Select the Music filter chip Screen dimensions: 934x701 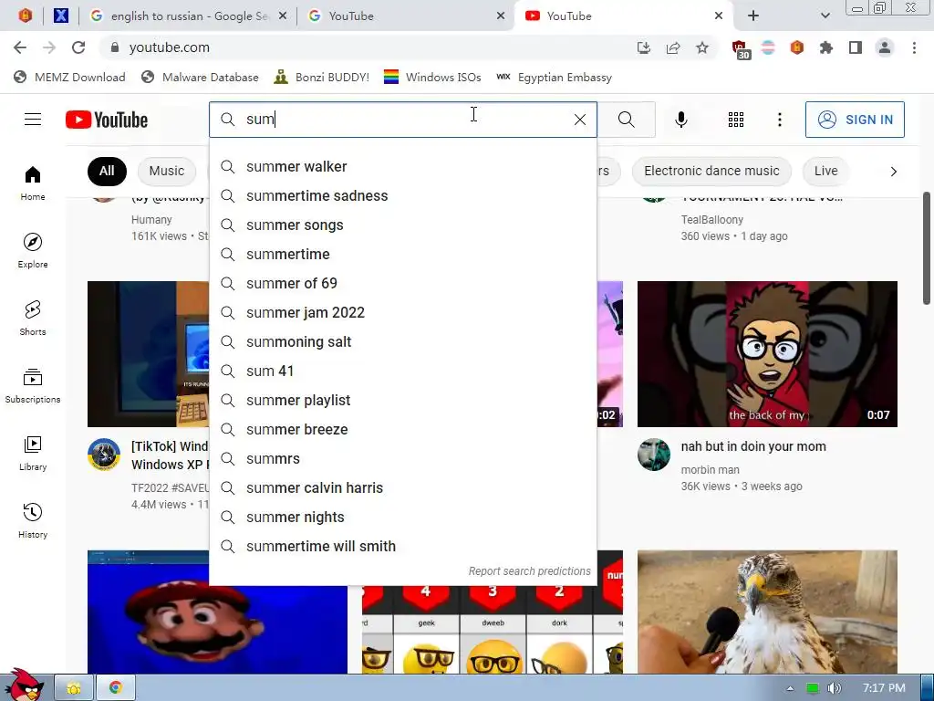167,171
